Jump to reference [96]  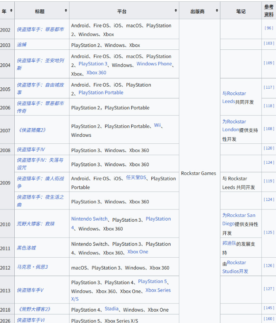[269, 28]
